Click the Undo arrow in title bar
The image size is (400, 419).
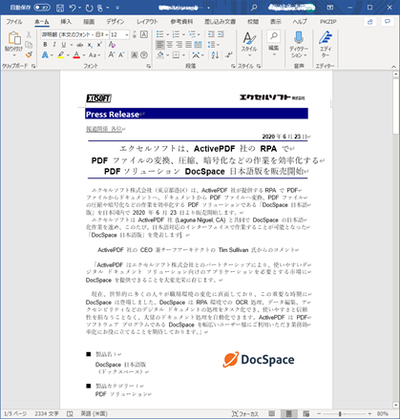(73, 8)
